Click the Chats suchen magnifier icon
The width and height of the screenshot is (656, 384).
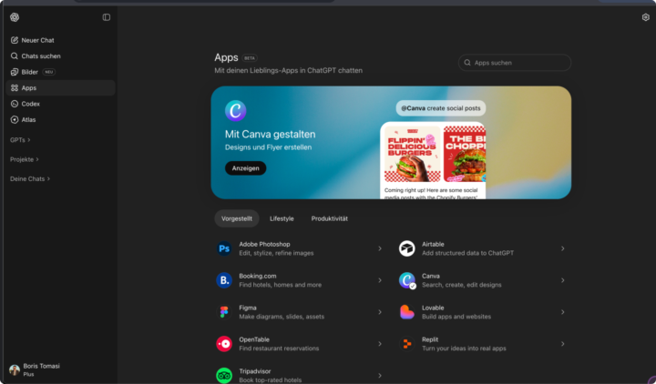pyautogui.click(x=15, y=56)
